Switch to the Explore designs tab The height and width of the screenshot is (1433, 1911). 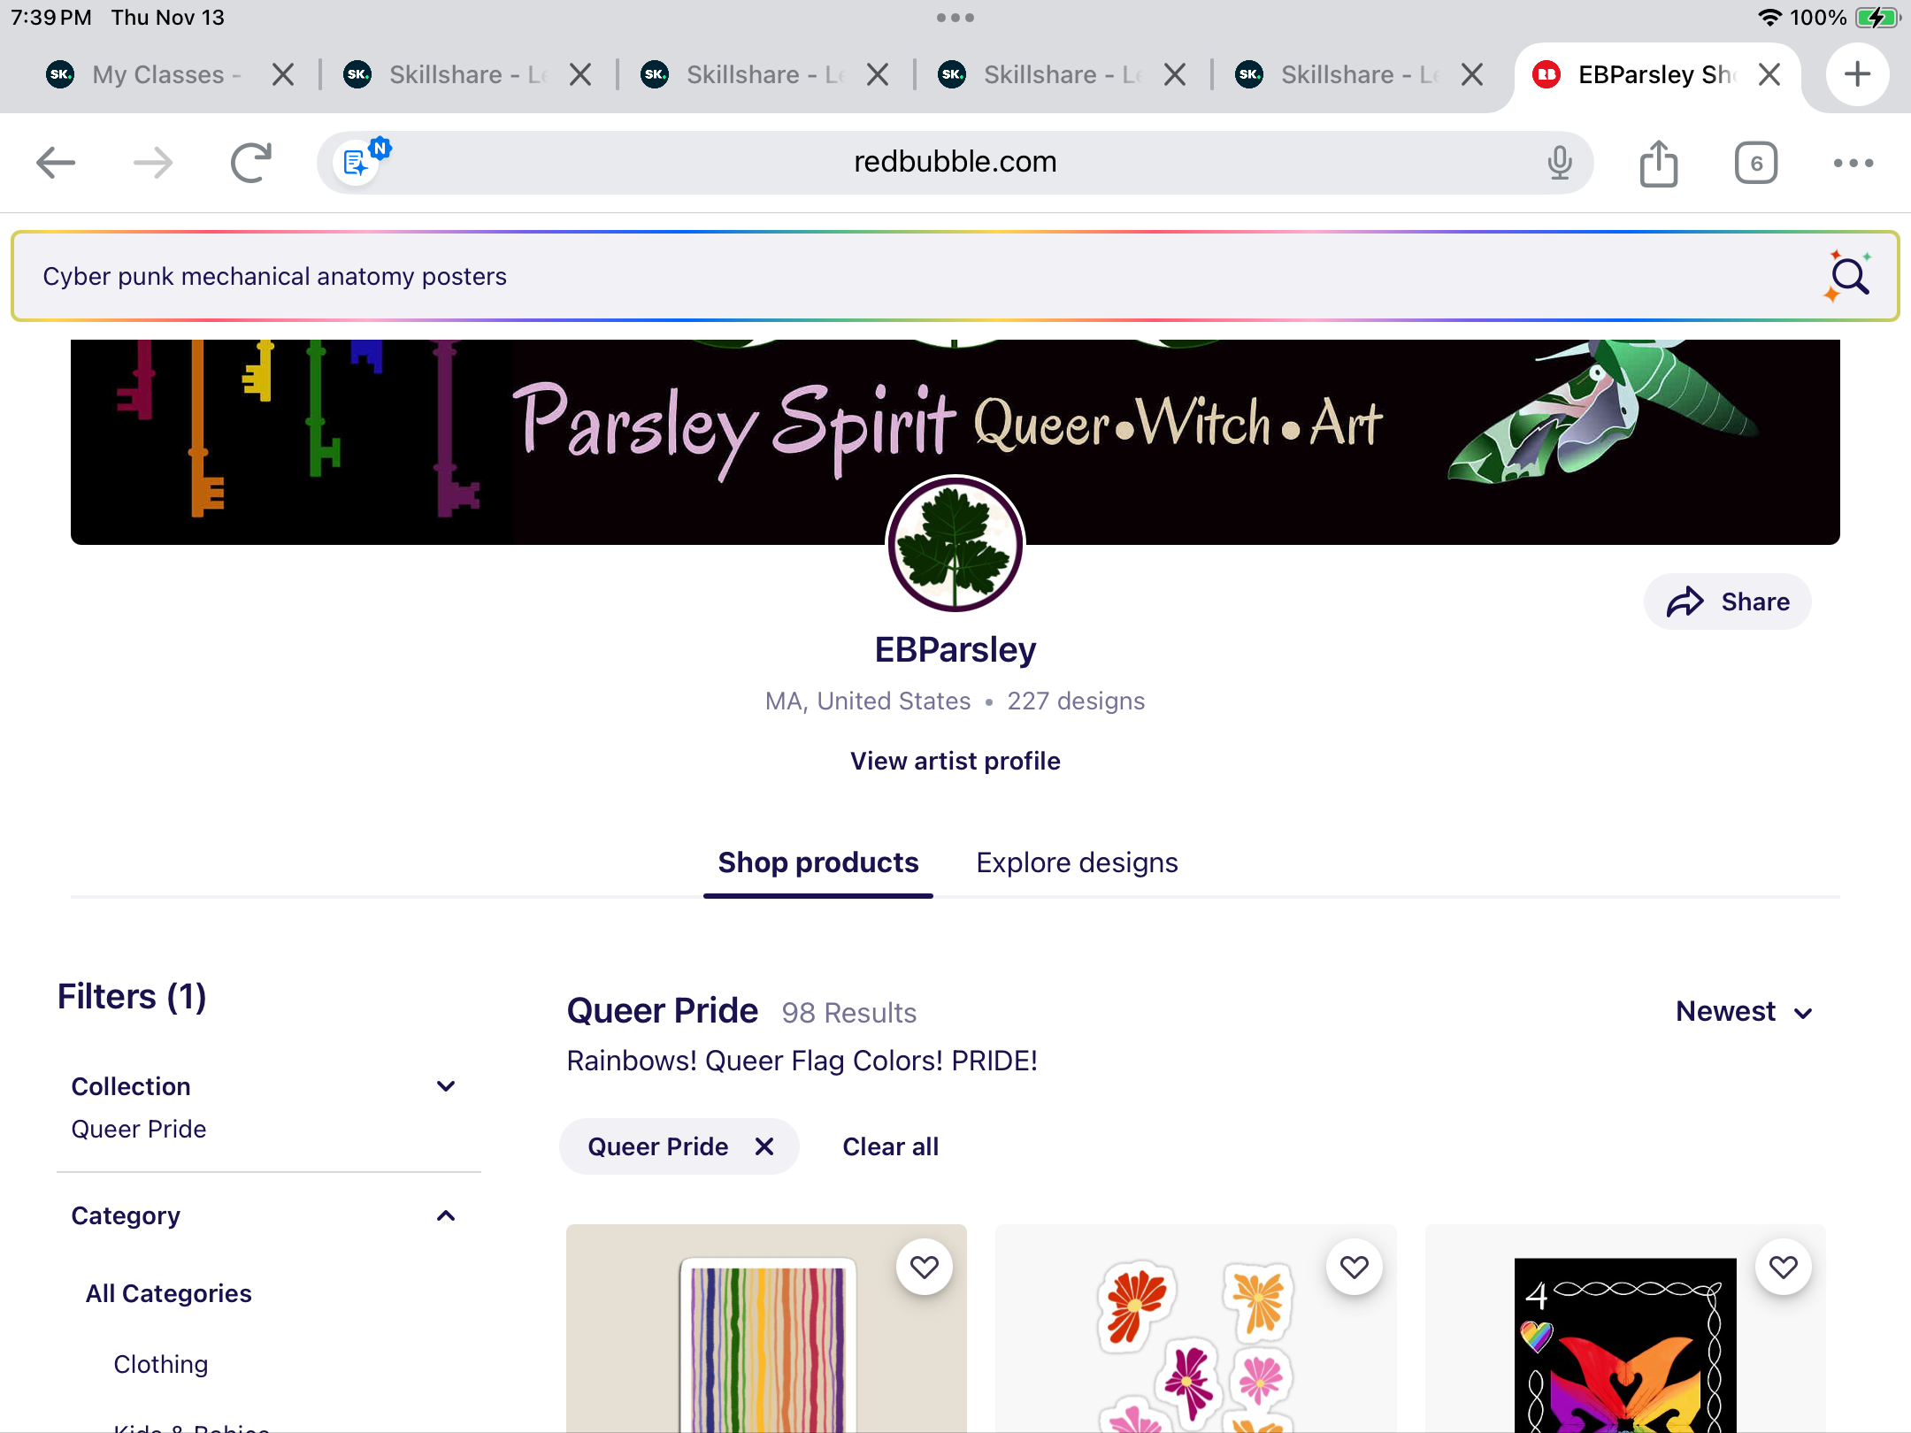pos(1077,862)
